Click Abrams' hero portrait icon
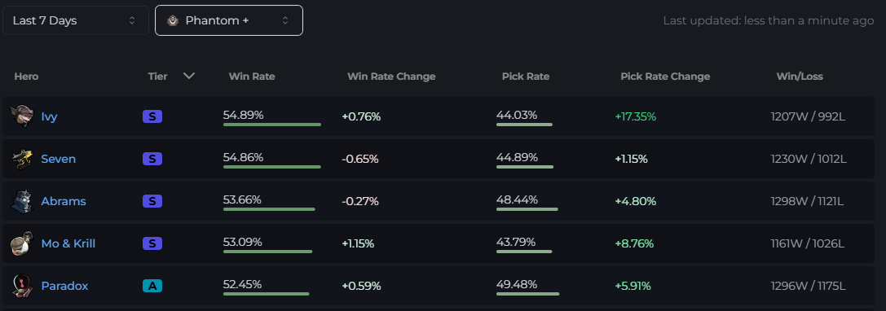The width and height of the screenshot is (886, 311). click(22, 201)
